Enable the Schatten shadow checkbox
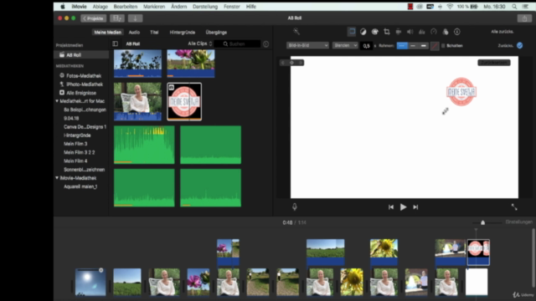536x301 pixels. tap(443, 45)
